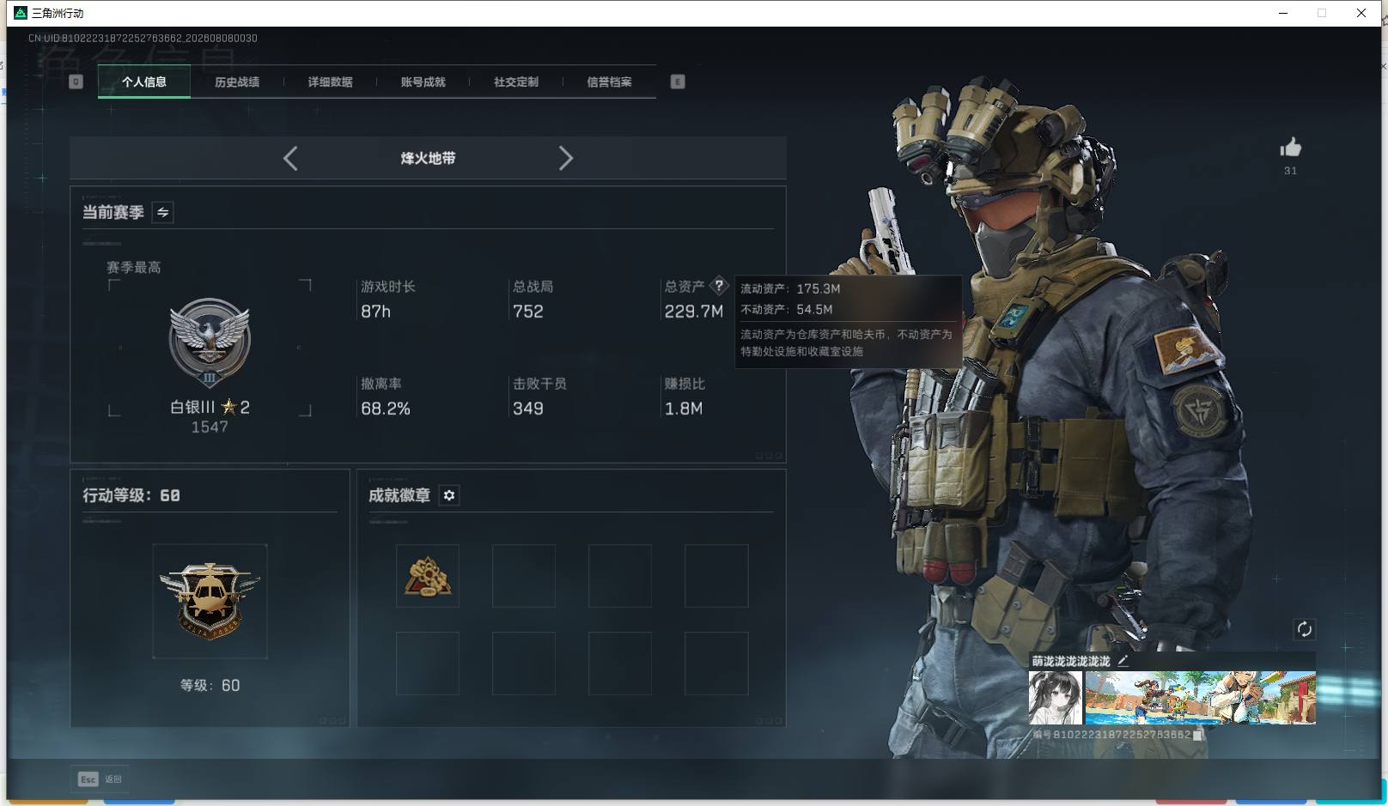Click the player nickname above the avatar

(1071, 661)
